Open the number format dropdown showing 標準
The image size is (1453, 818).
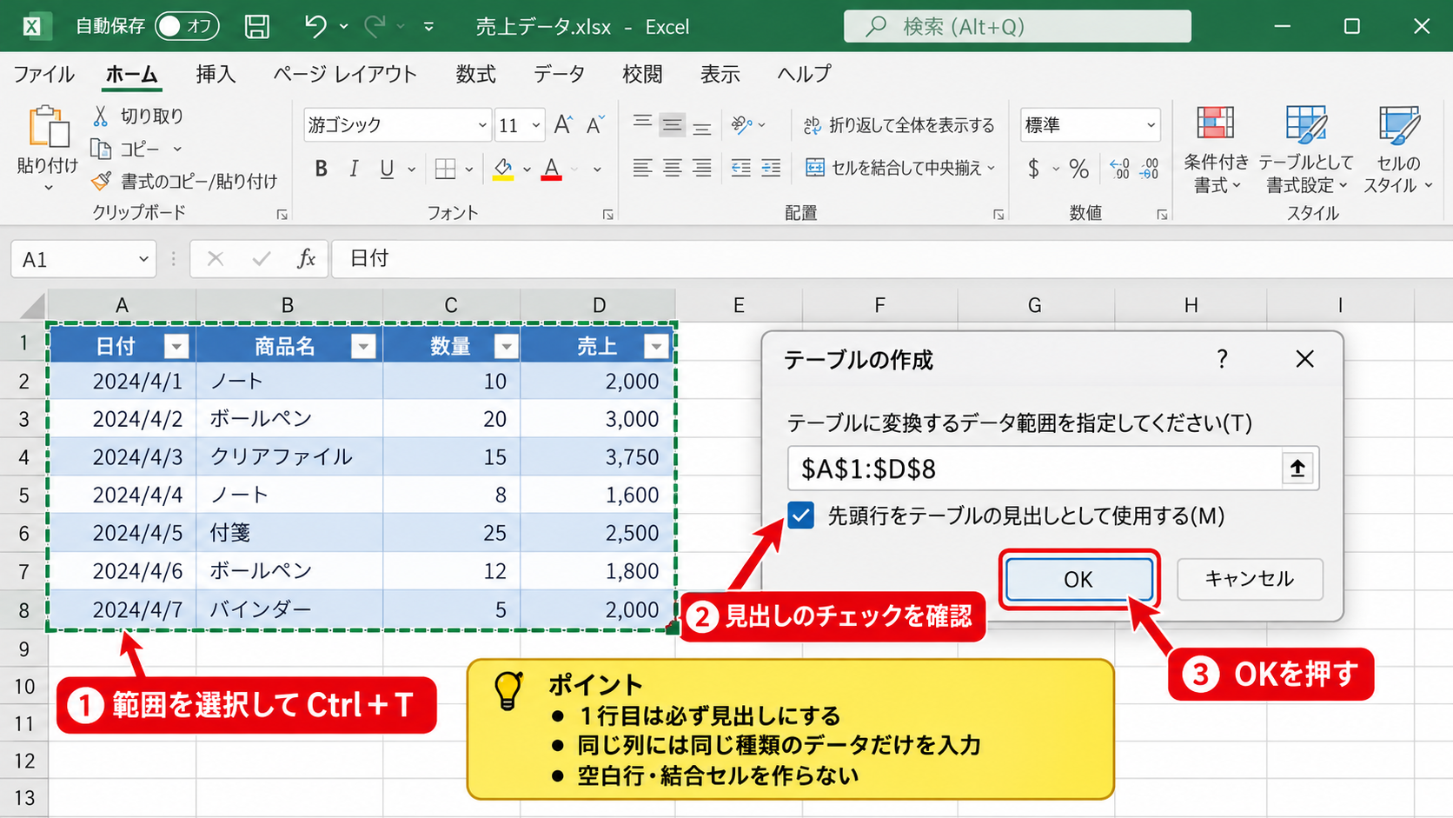coord(1151,125)
